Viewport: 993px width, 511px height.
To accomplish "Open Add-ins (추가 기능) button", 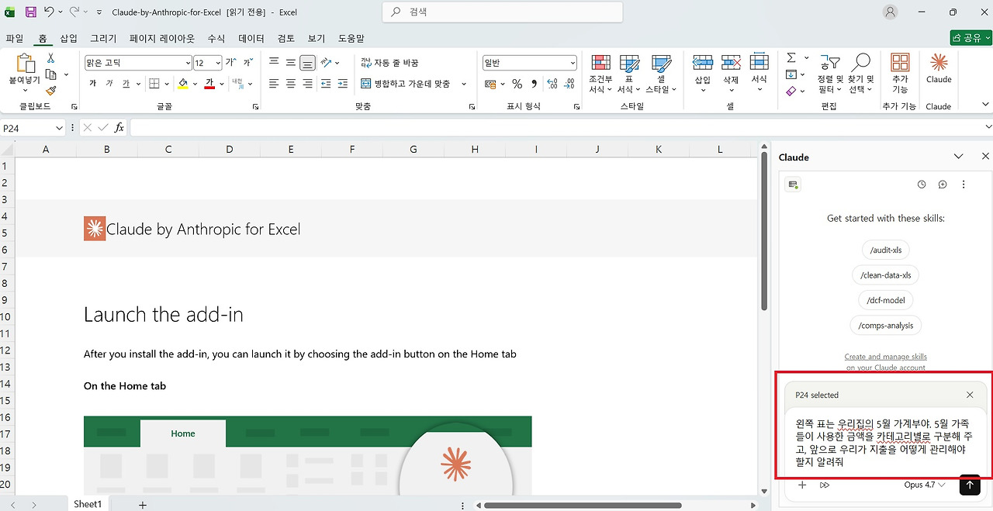I will [x=900, y=73].
